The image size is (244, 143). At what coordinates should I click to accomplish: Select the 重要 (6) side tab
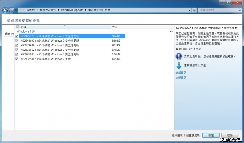pyautogui.click(x=9, y=34)
